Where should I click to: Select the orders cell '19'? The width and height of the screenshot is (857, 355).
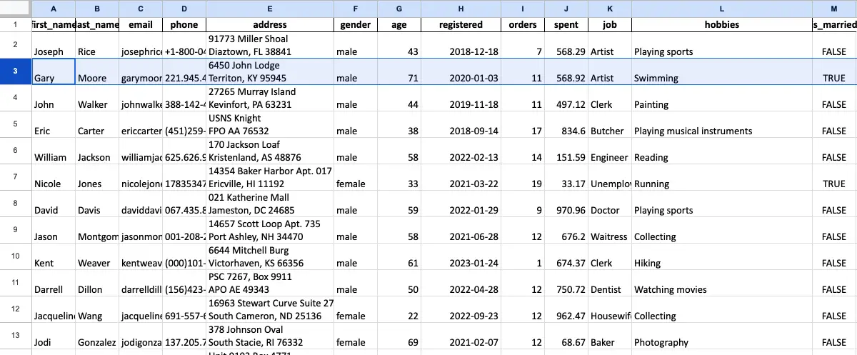tap(523, 177)
